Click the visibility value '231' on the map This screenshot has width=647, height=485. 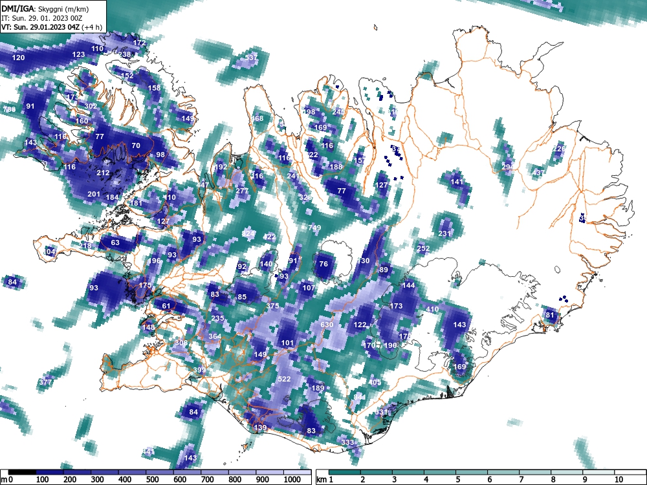pos(444,233)
